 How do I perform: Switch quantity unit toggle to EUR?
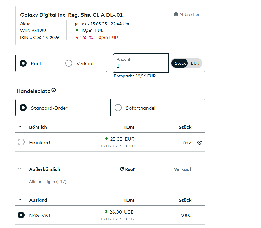tap(195, 63)
